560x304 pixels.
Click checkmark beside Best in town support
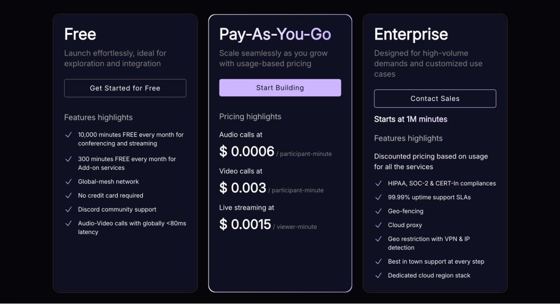coord(378,261)
